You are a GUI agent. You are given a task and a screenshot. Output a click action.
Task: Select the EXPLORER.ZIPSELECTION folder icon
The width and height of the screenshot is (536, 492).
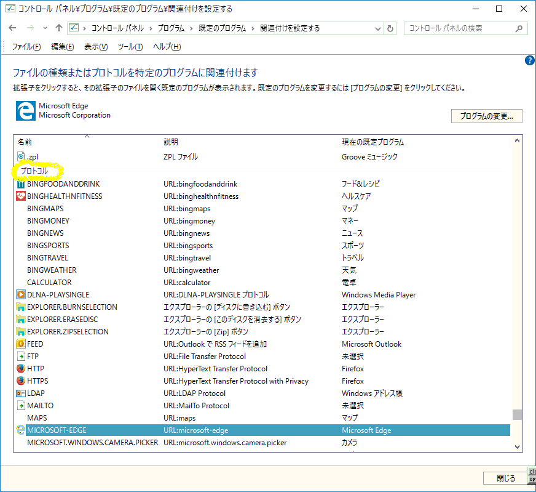click(x=21, y=331)
